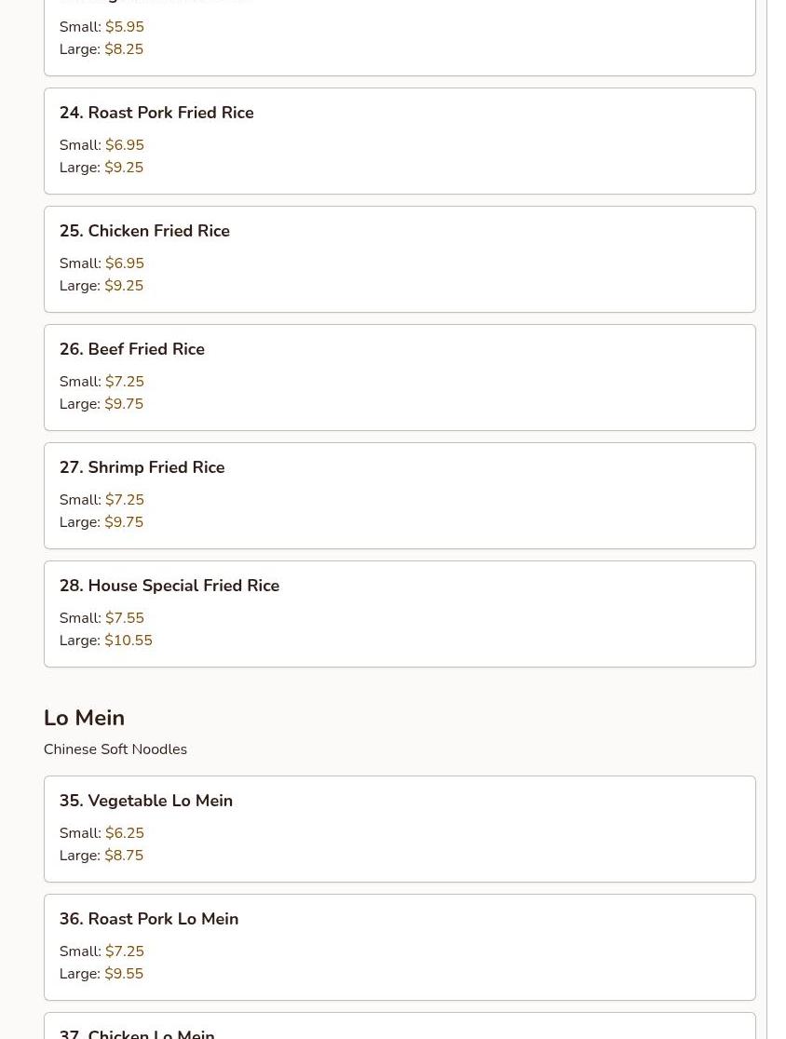Choose the $6.25 small Vegetable Lo Mein price

click(125, 833)
